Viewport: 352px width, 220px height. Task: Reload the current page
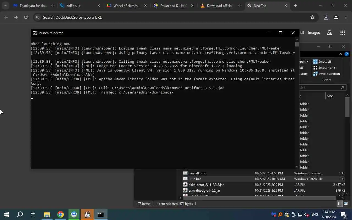[26, 17]
